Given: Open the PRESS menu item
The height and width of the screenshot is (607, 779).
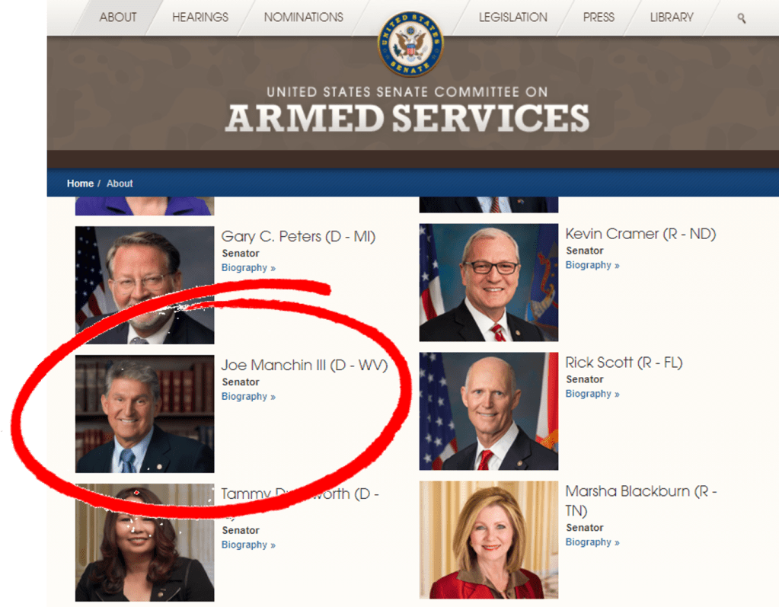Looking at the screenshot, I should pyautogui.click(x=599, y=18).
